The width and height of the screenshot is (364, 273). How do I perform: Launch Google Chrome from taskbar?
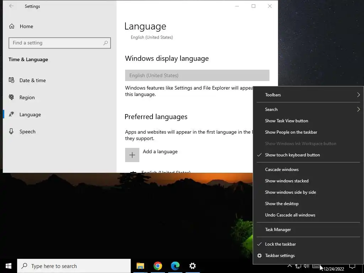(x=157, y=266)
